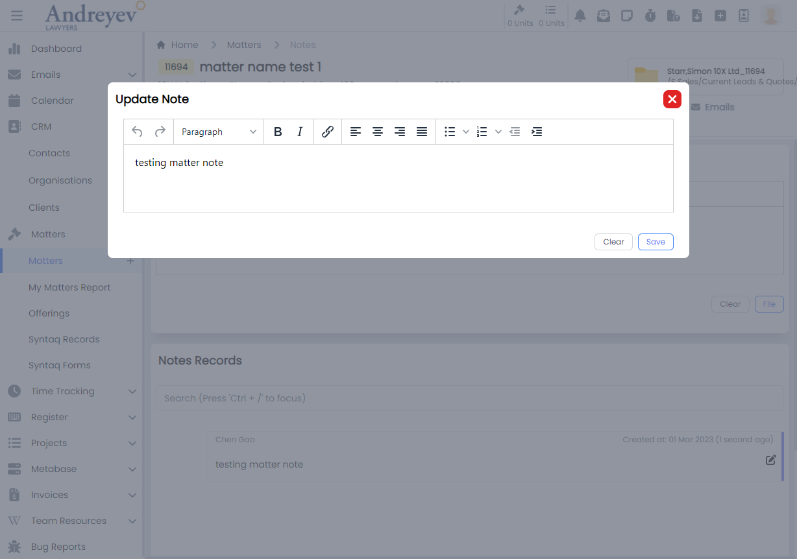797x559 pixels.
Task: Toggle bold formatting in note editor
Action: [x=278, y=132]
